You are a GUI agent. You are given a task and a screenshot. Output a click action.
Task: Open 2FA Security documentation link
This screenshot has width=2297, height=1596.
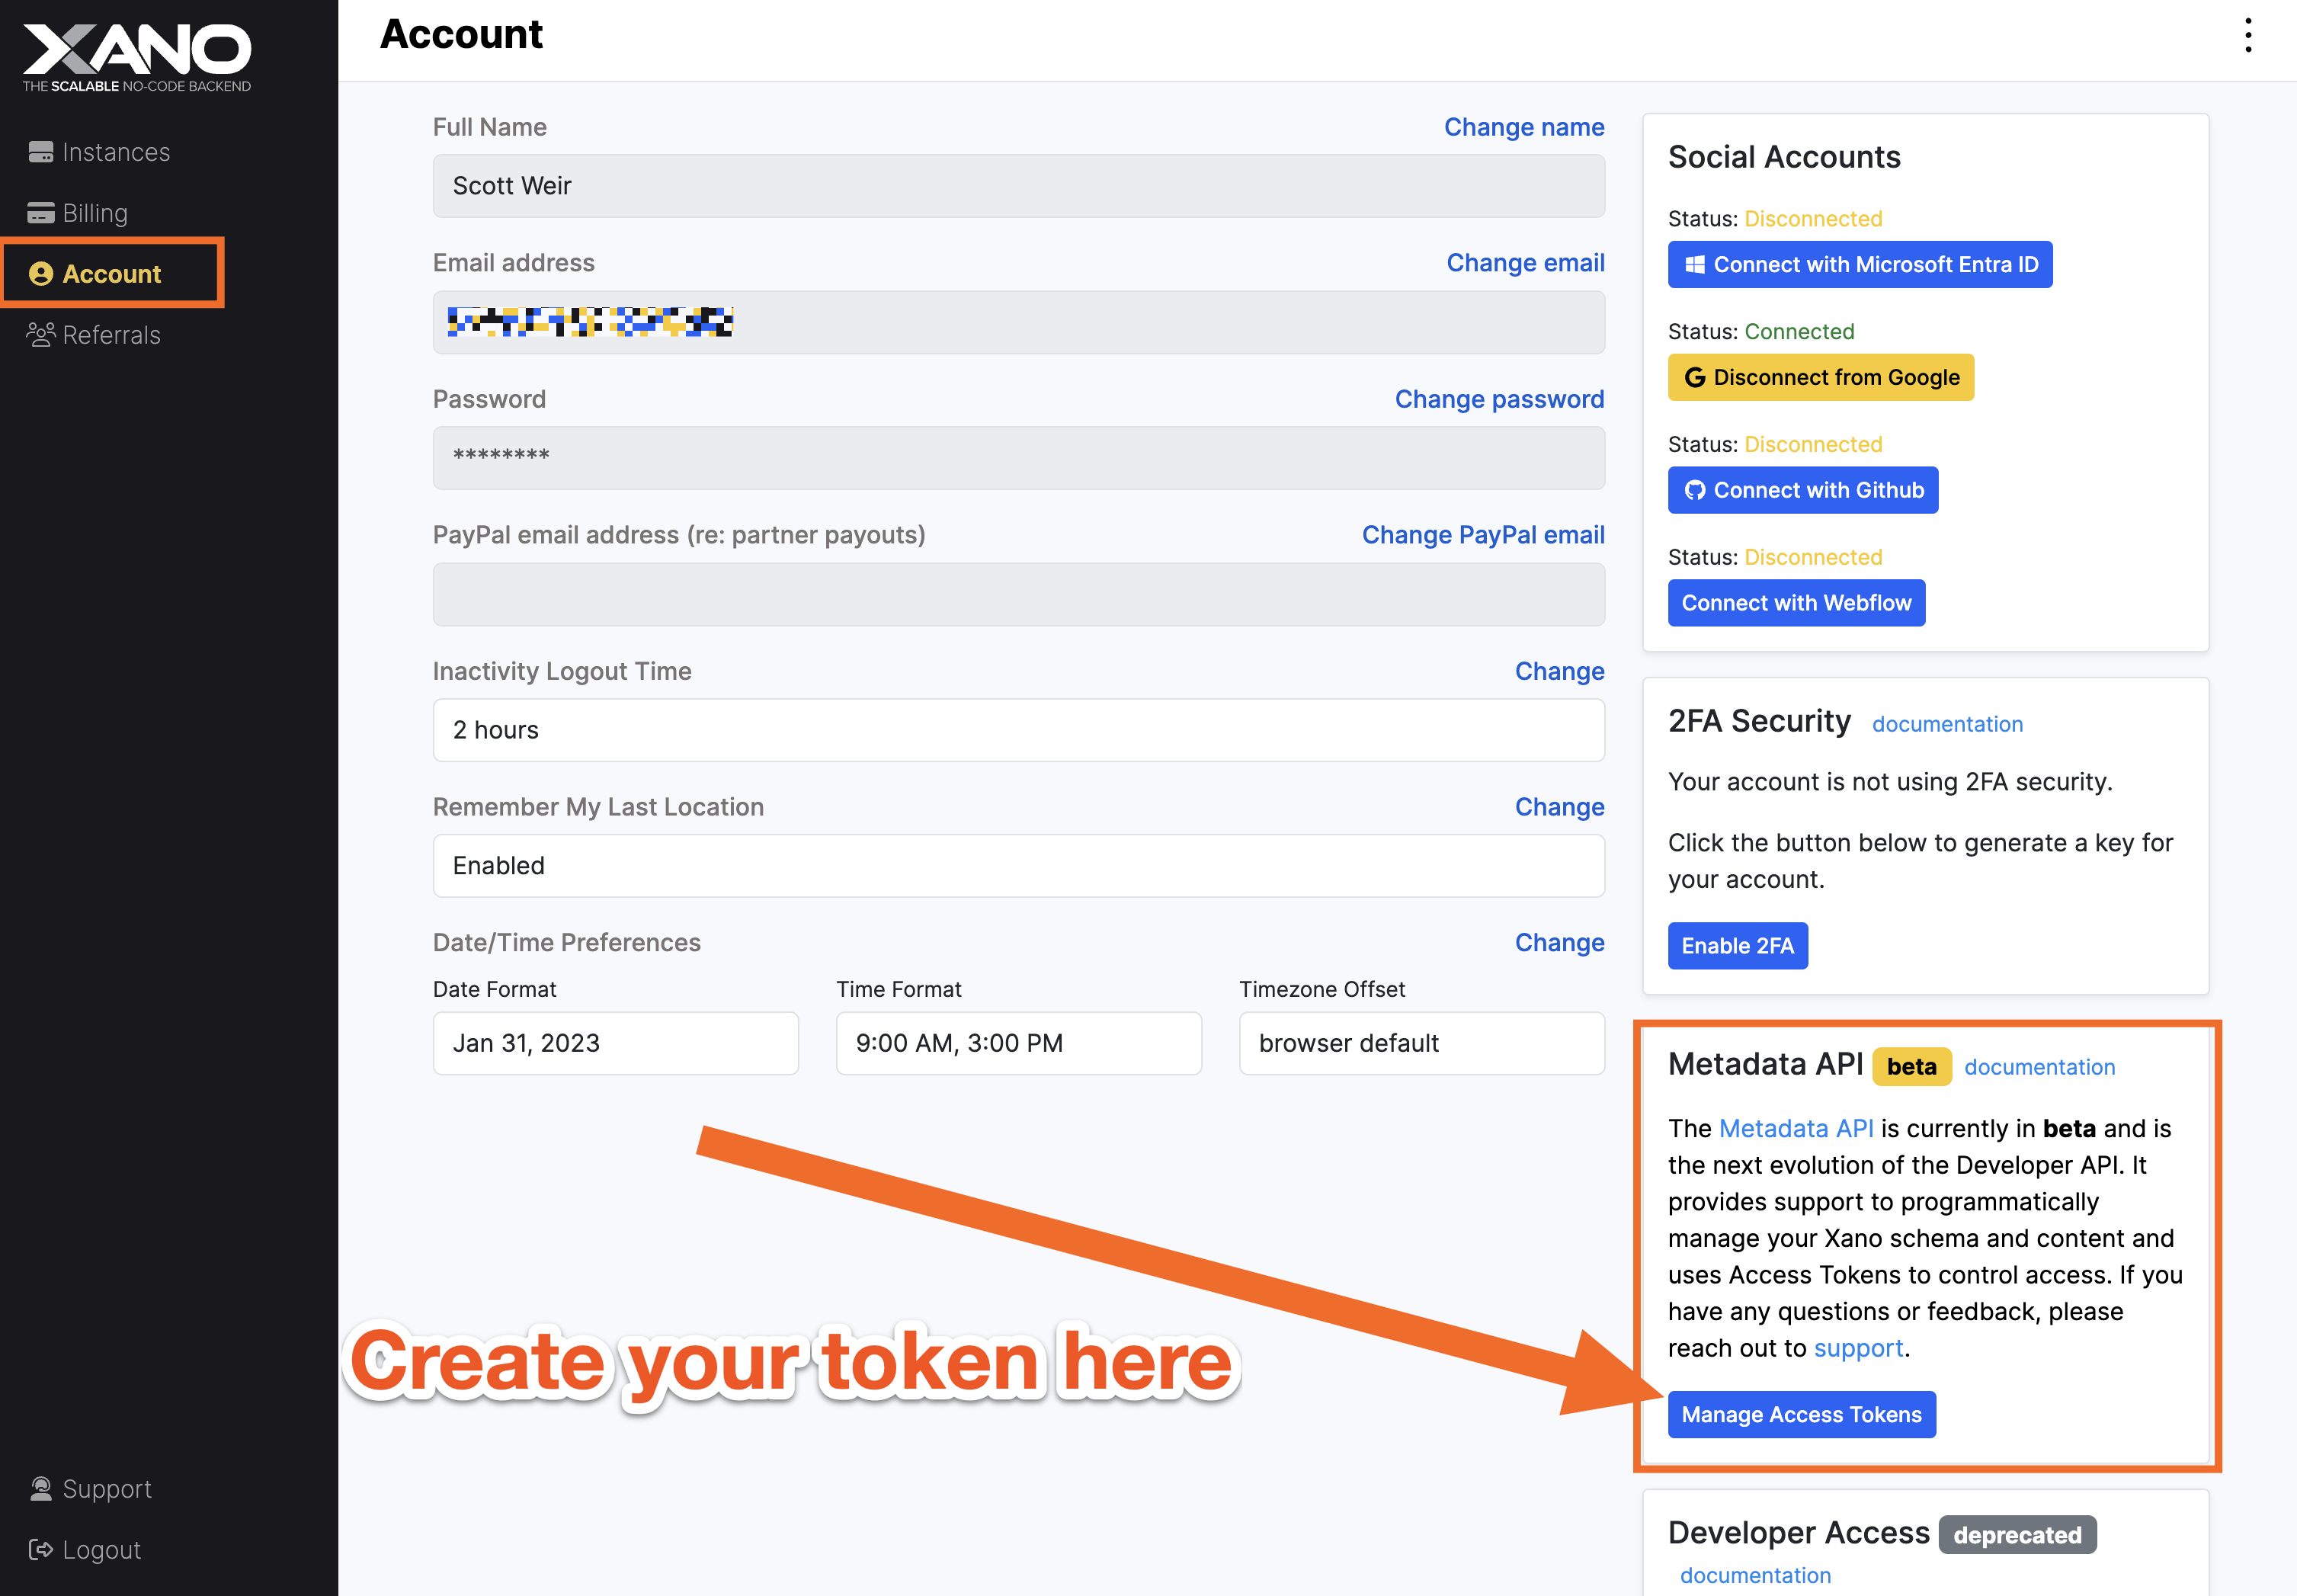coord(1946,724)
